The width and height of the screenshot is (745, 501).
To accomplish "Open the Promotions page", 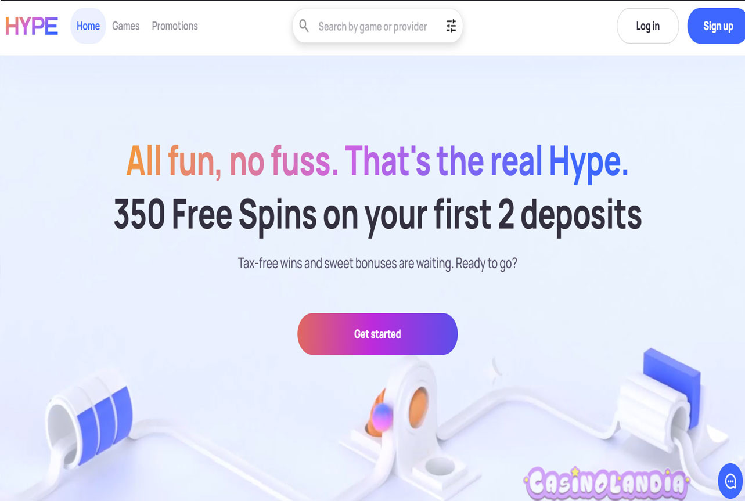I will coord(175,26).
